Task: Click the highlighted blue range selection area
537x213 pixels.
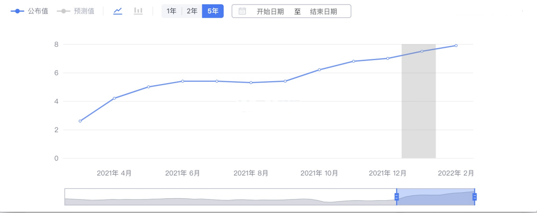Action: click(x=436, y=197)
